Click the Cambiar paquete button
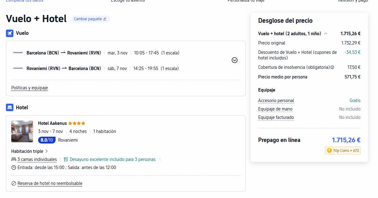Viewport: 378px width, 198px height. [91, 19]
